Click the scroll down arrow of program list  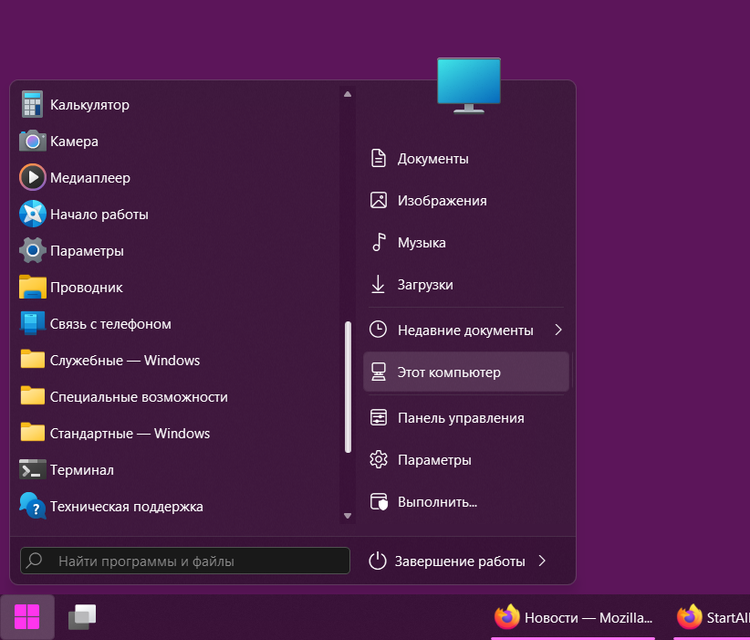(x=348, y=516)
